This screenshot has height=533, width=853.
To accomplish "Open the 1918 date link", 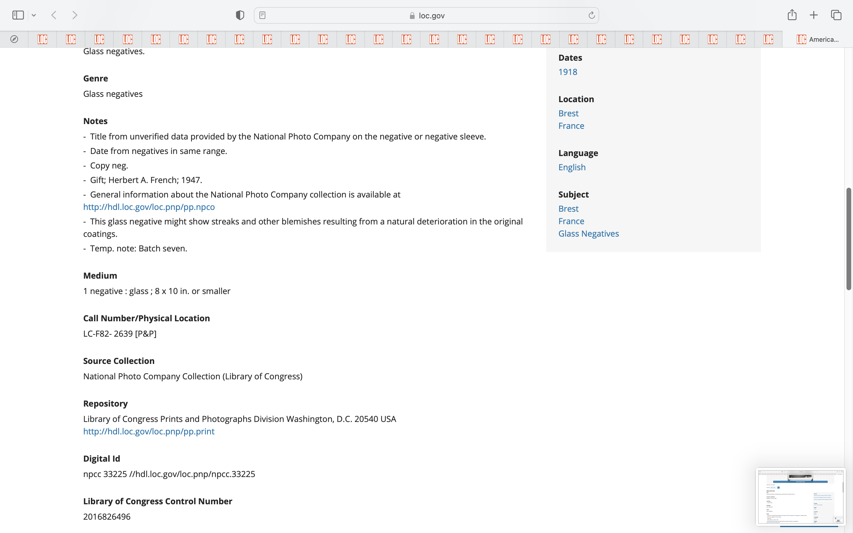I will [567, 72].
